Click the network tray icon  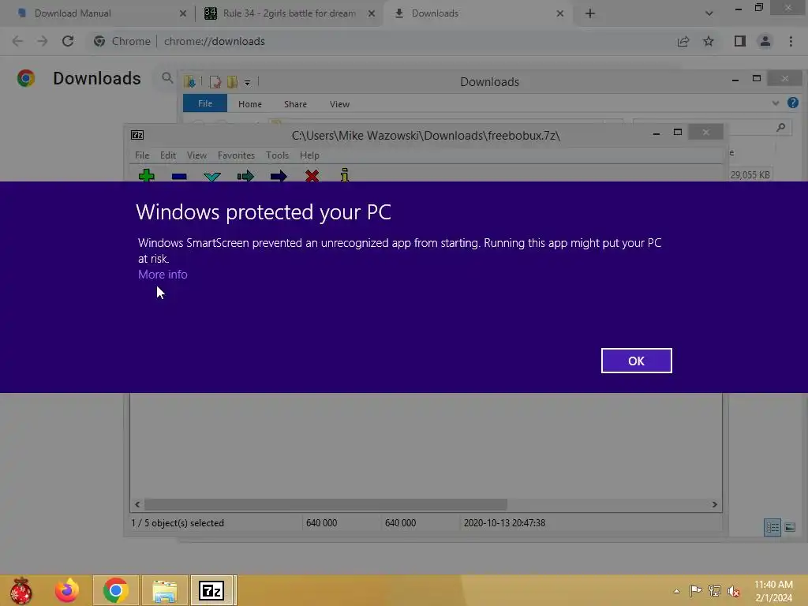pos(715,590)
